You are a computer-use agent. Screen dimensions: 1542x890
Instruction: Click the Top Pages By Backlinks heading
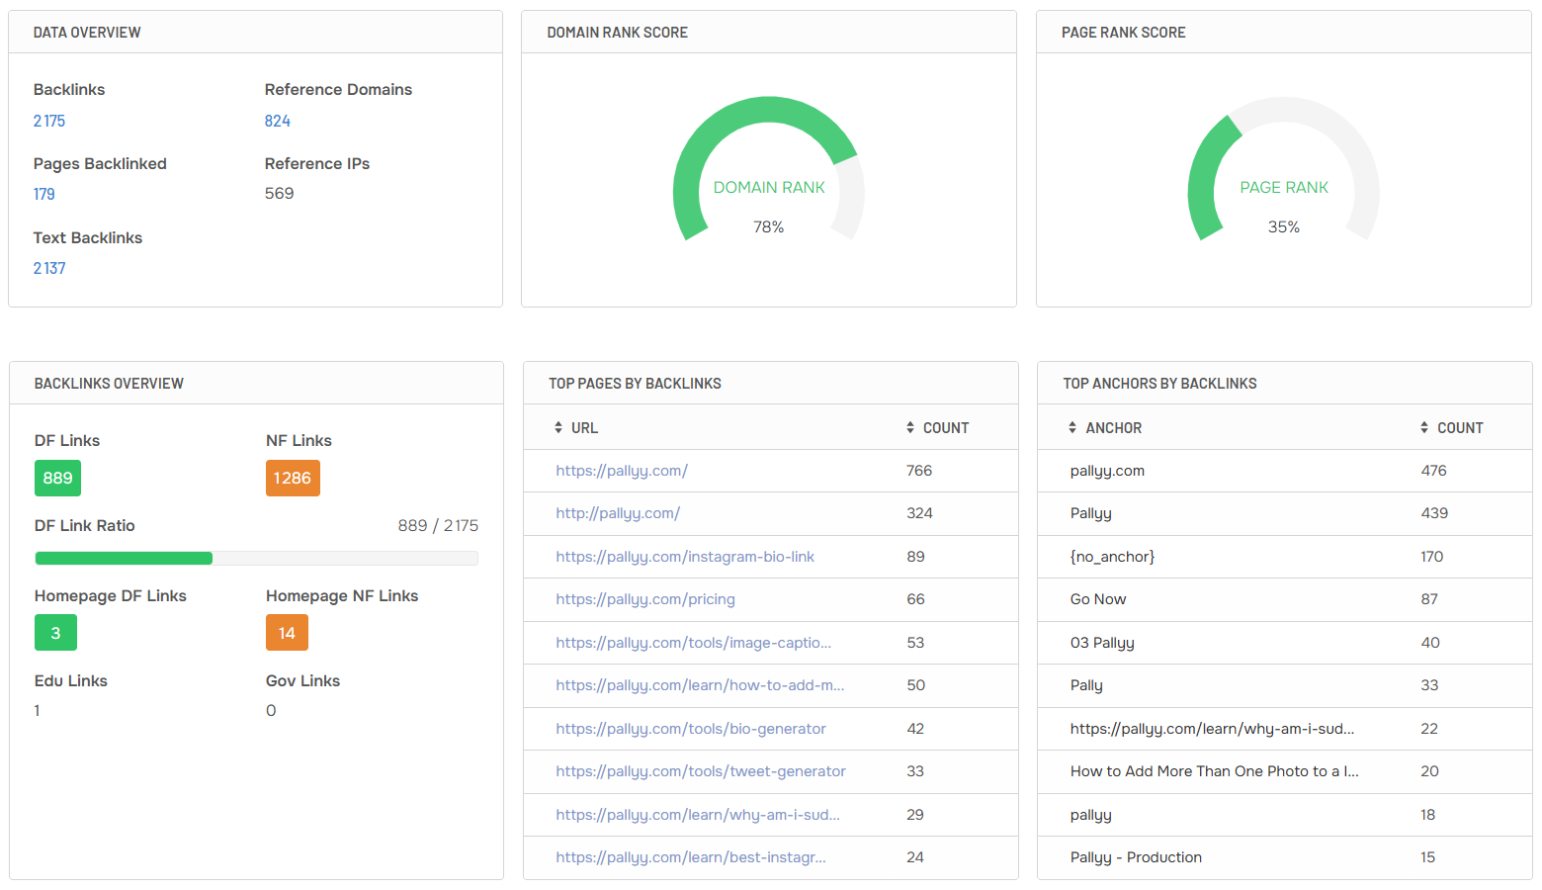click(x=635, y=384)
